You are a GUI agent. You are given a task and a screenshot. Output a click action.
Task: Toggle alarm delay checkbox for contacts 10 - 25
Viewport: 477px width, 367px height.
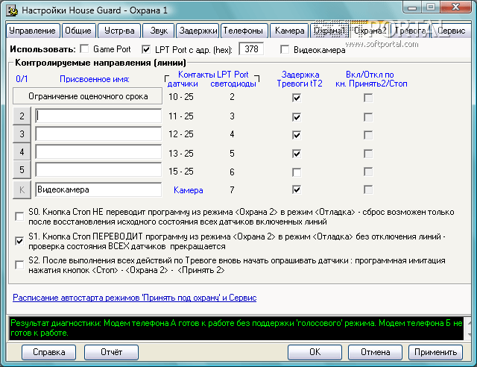pyautogui.click(x=297, y=98)
